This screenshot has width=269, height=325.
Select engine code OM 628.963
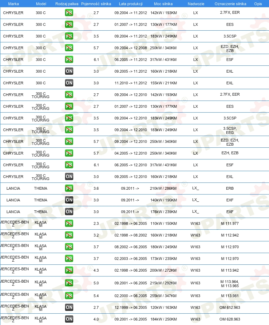pyautogui.click(x=230, y=319)
